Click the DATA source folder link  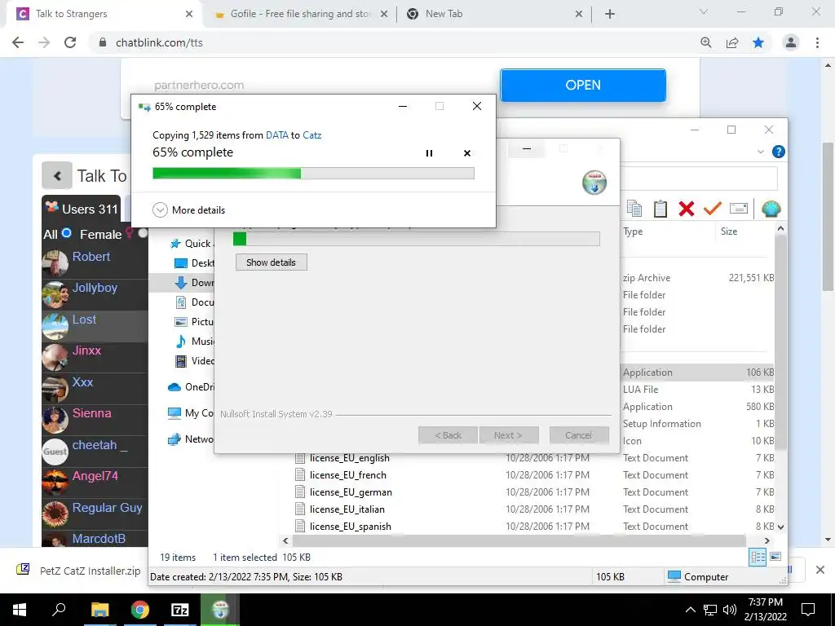point(277,135)
